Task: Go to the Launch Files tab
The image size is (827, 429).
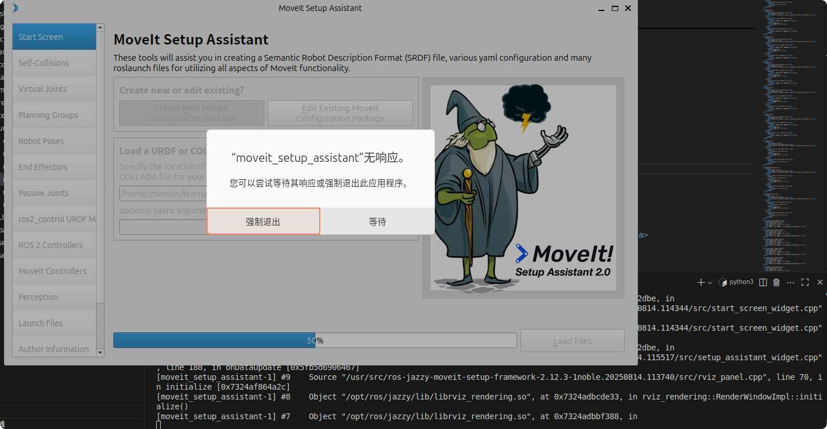Action: tap(54, 323)
